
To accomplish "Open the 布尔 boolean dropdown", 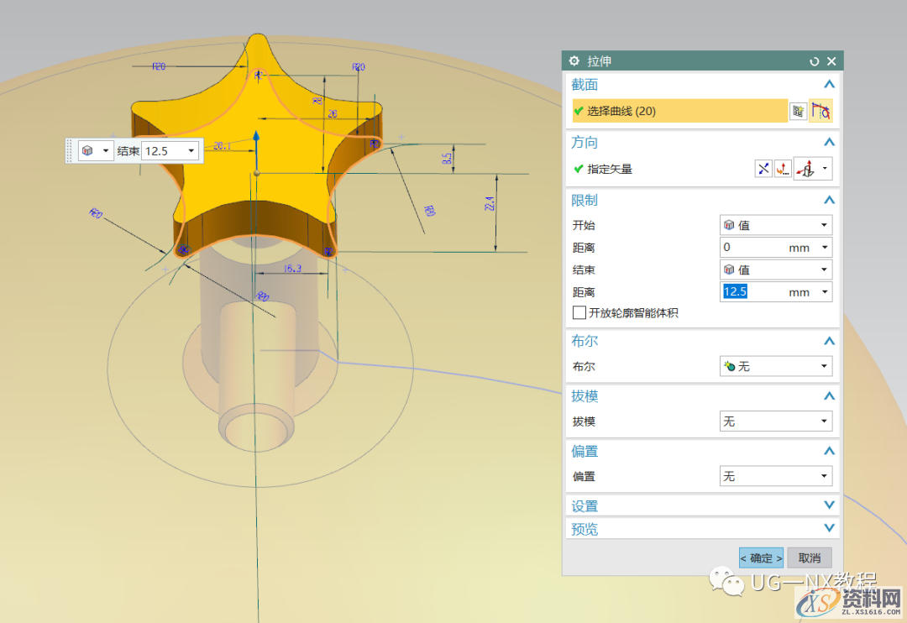I will coord(776,367).
